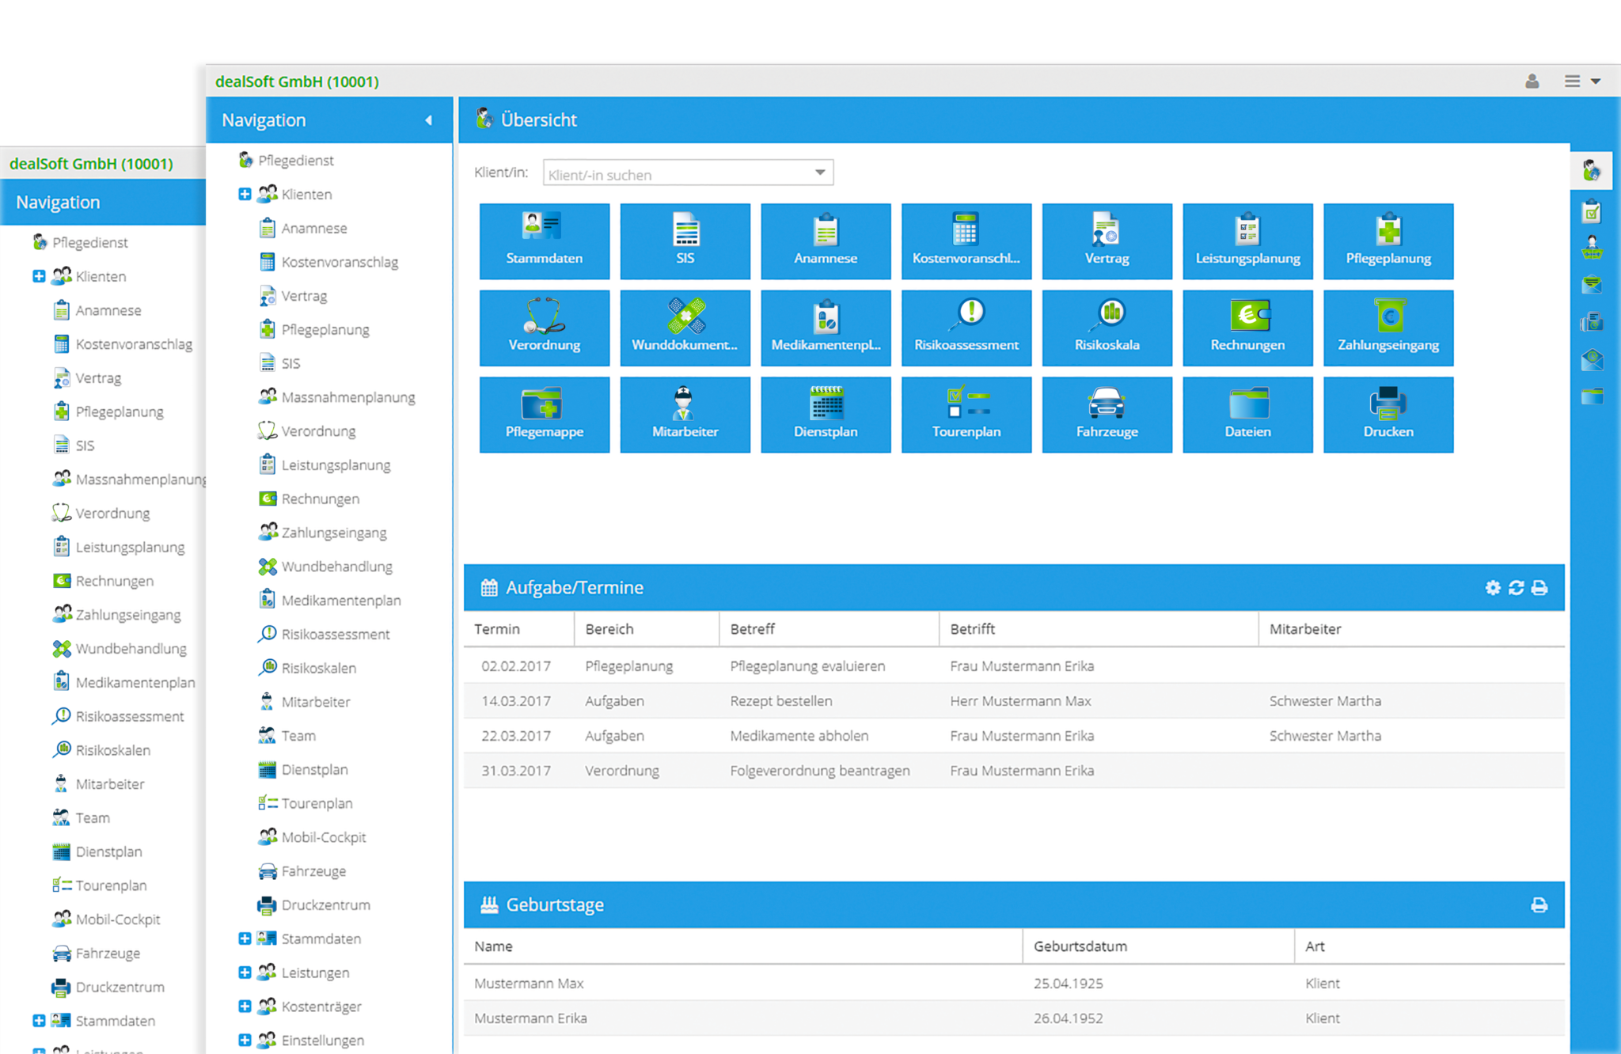Select the Rezept bestellen task row

tap(780, 701)
